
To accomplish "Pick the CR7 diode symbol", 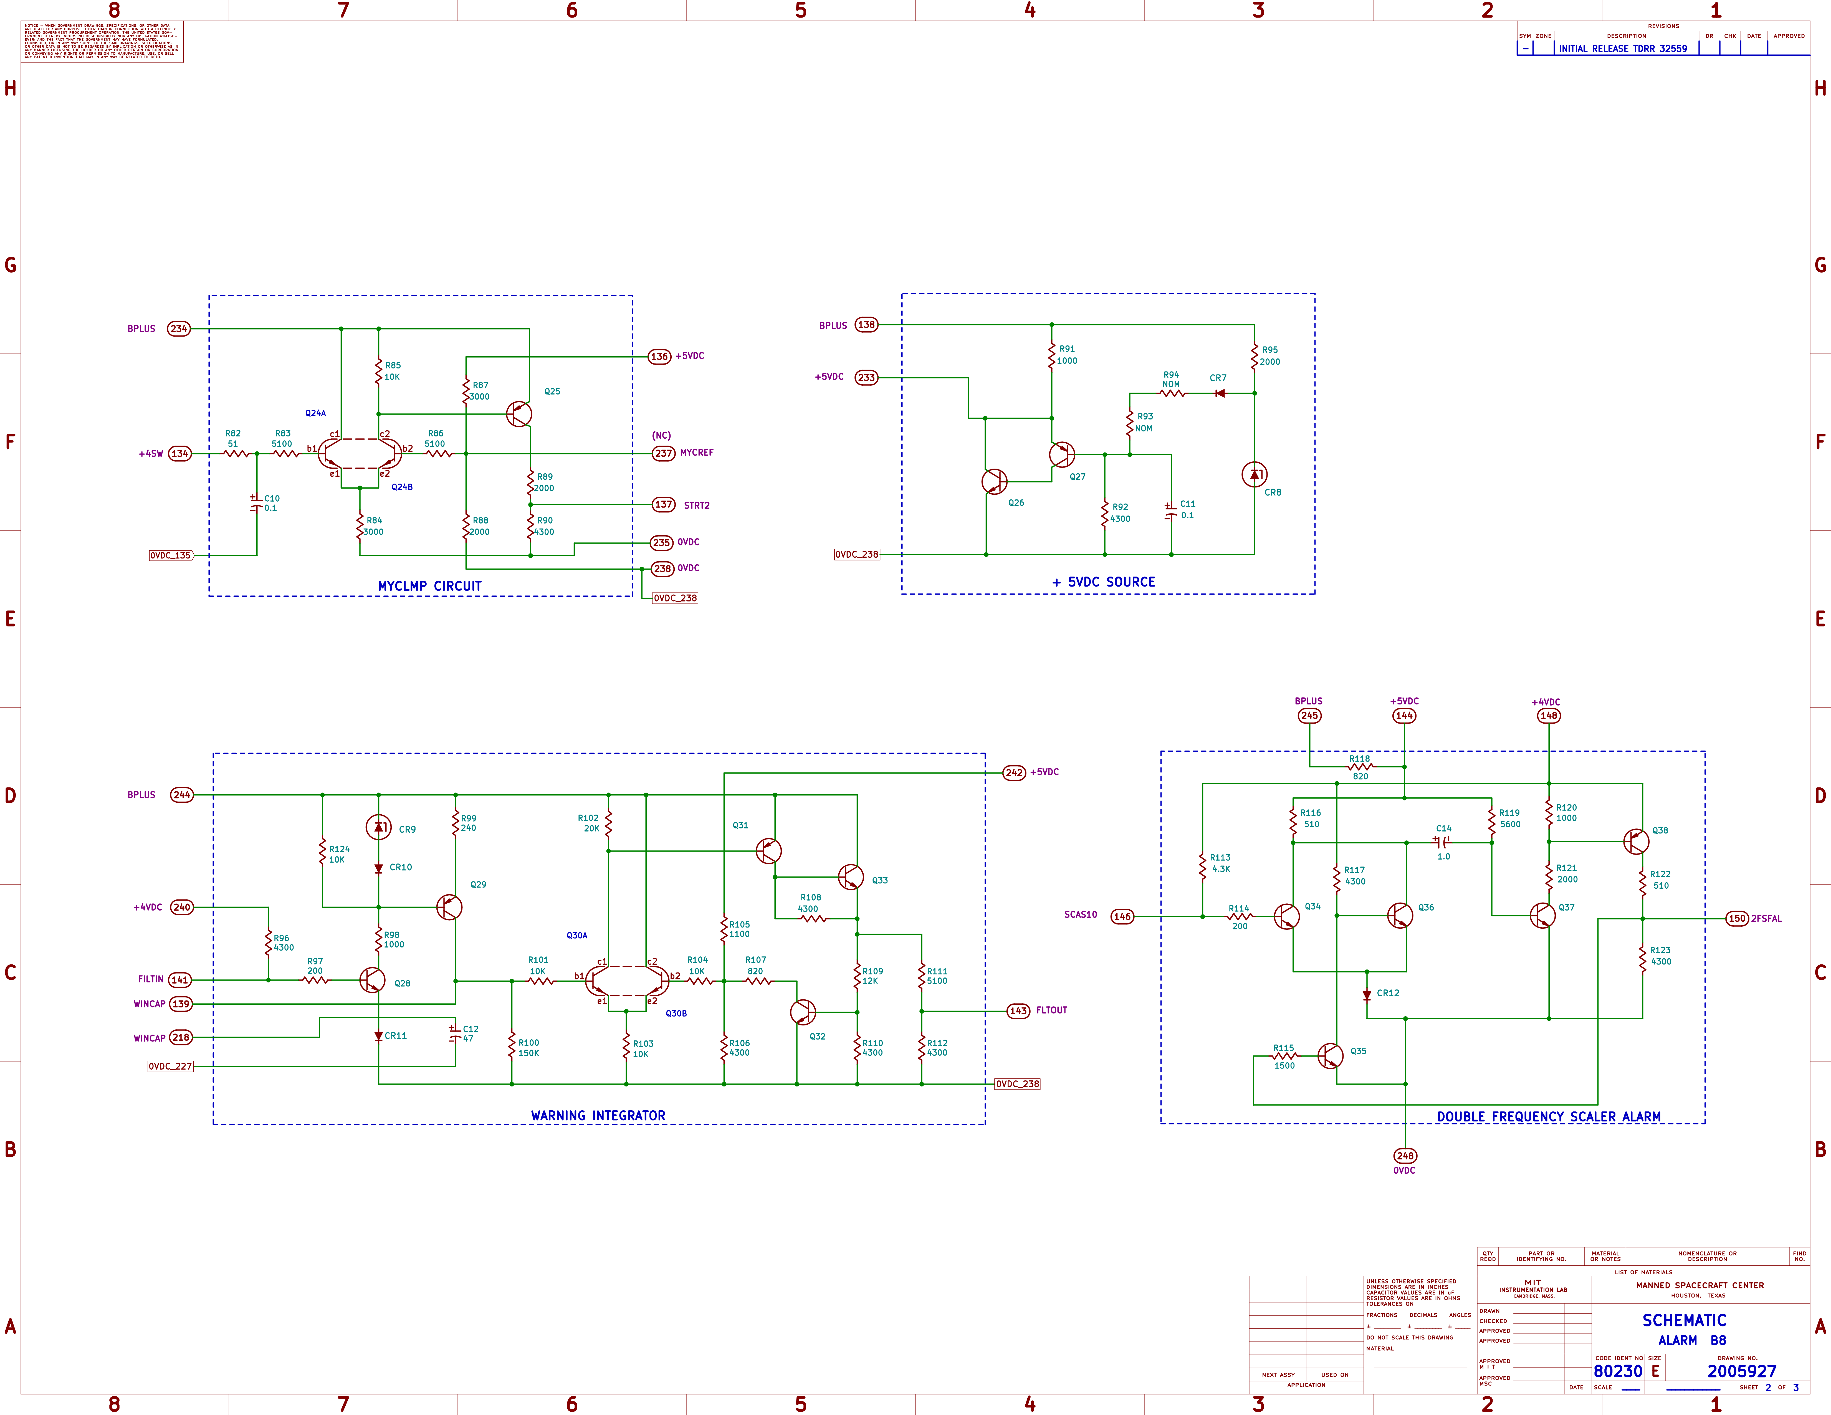I will [x=1220, y=393].
